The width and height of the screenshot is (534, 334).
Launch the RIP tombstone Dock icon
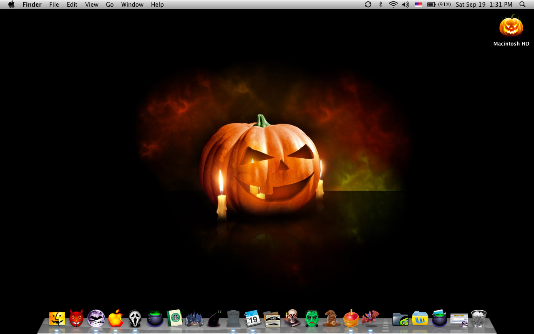(233, 319)
